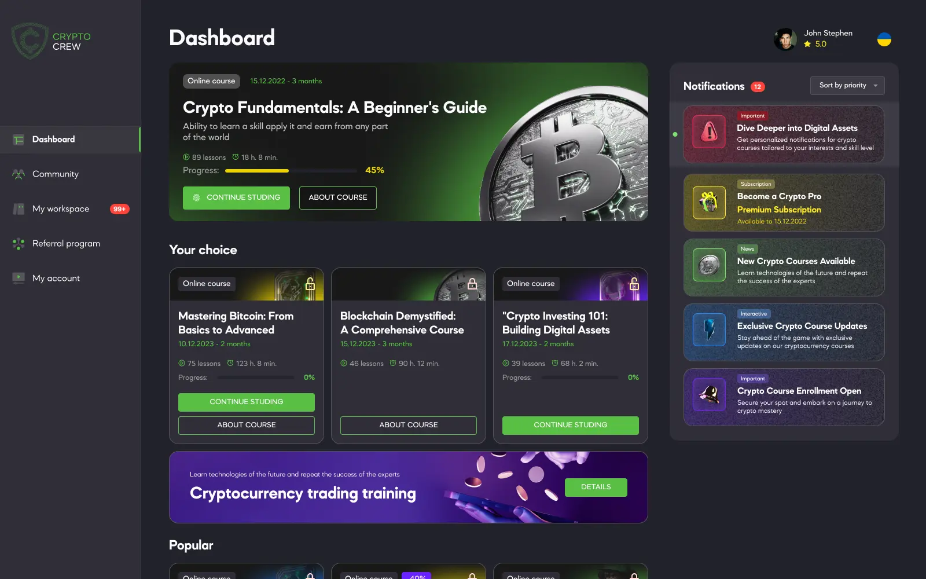
Task: Click the Crypto Fundamentals progress bar
Action: [x=291, y=171]
